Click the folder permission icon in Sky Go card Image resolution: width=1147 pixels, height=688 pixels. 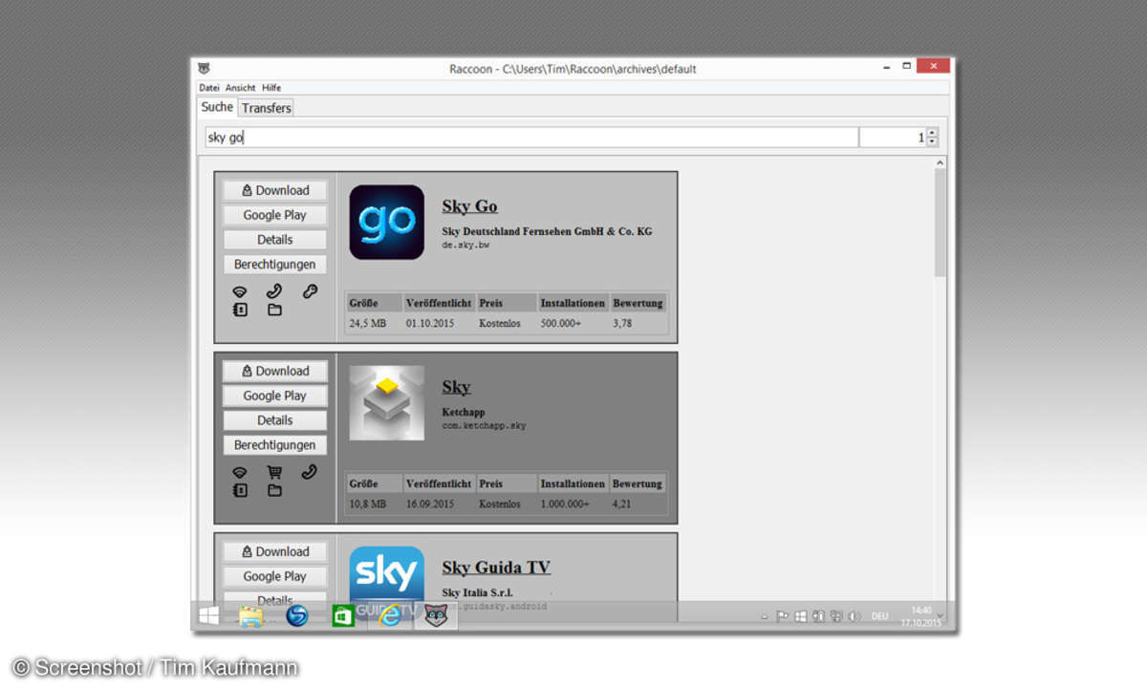click(274, 310)
